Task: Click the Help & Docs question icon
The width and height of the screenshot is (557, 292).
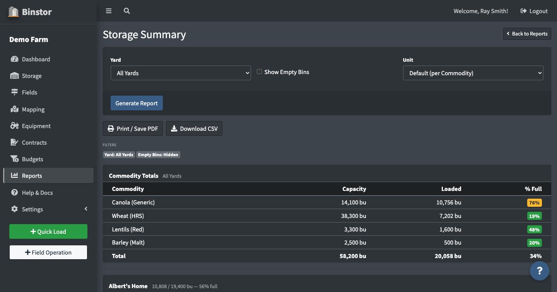Action: (14, 192)
